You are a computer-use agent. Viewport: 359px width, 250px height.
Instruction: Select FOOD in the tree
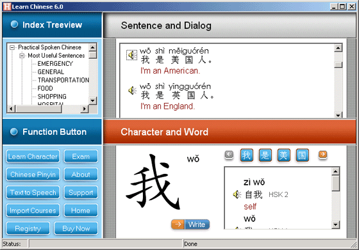(46, 88)
